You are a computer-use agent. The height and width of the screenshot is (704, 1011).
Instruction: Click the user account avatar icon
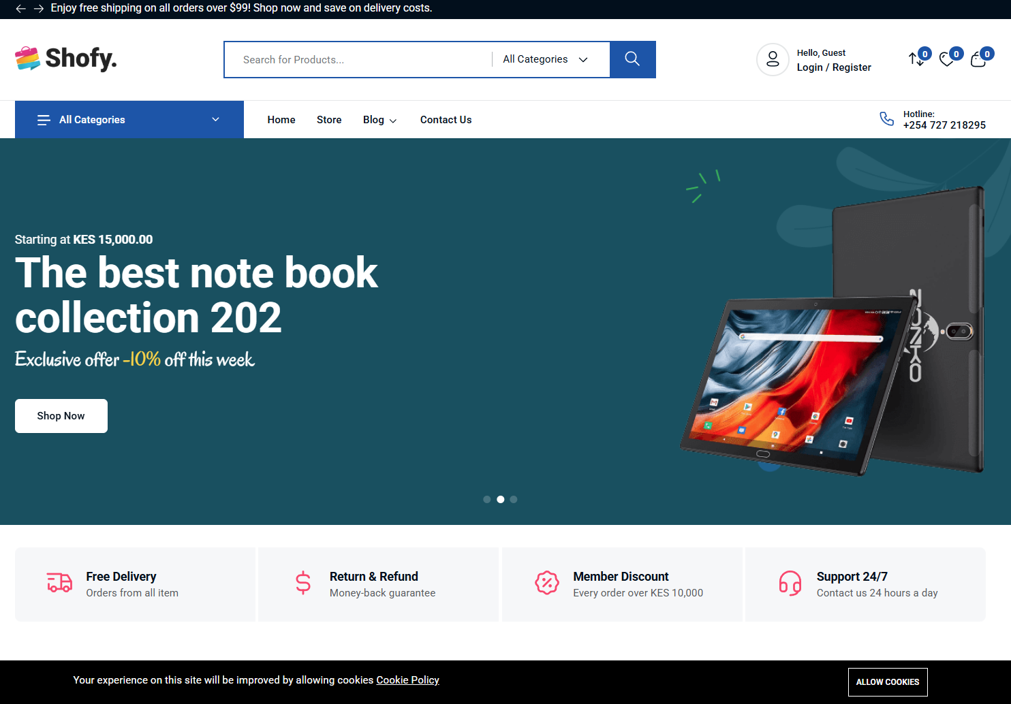(773, 60)
